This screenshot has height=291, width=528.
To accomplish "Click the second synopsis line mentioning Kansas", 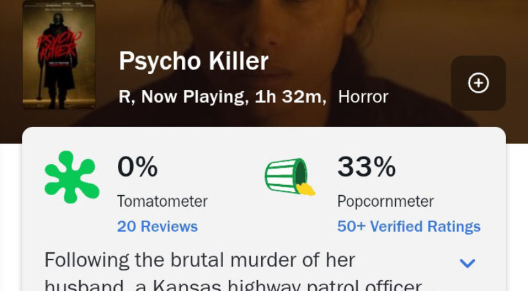I will [232, 285].
